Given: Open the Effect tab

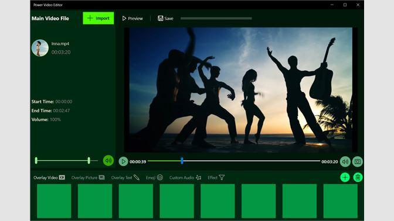Looking at the screenshot, I should pyautogui.click(x=216, y=178).
